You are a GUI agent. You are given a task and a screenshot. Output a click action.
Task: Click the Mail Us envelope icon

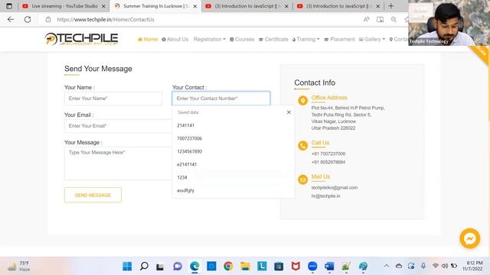coord(302,180)
